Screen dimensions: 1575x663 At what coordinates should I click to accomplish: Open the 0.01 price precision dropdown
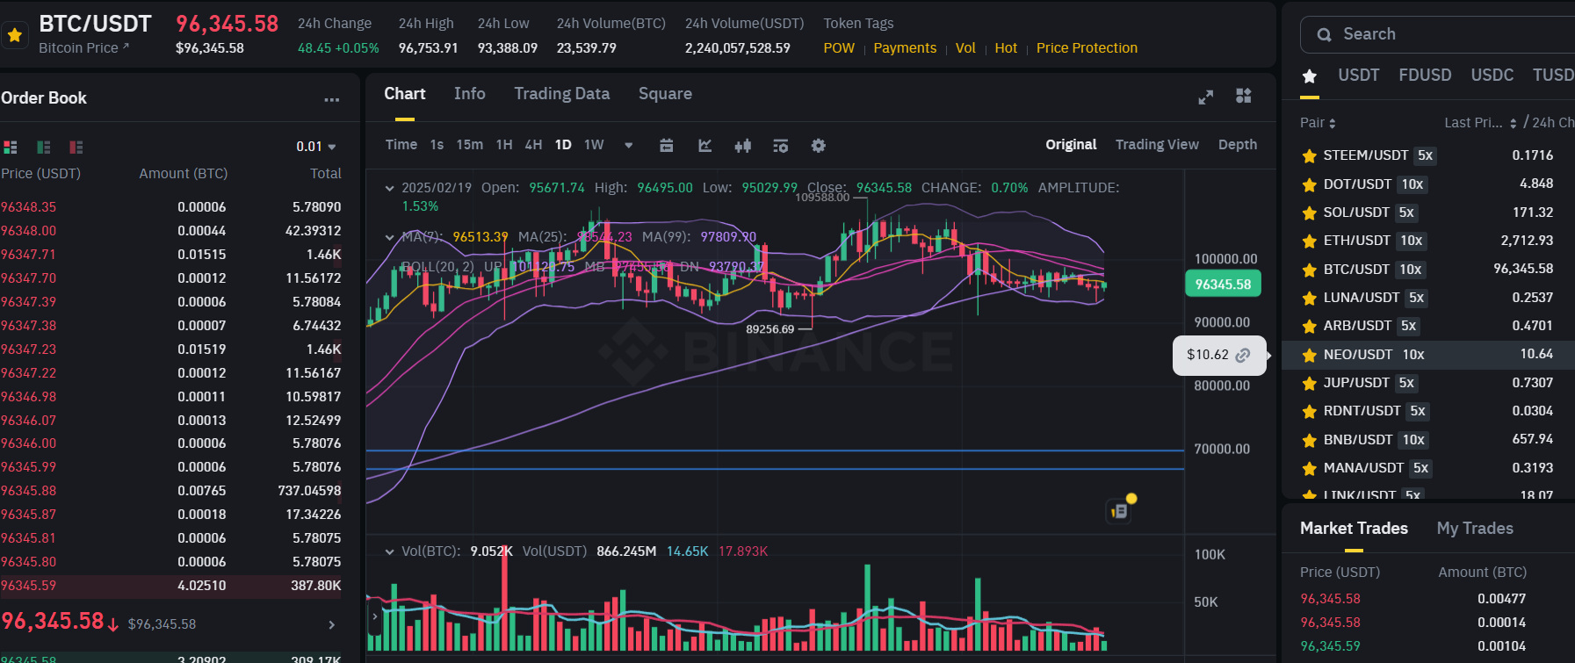click(x=316, y=147)
